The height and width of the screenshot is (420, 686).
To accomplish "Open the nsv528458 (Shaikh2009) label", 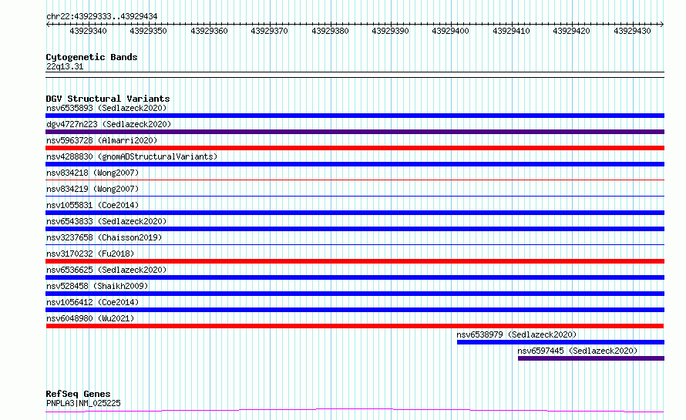I will 97,286.
